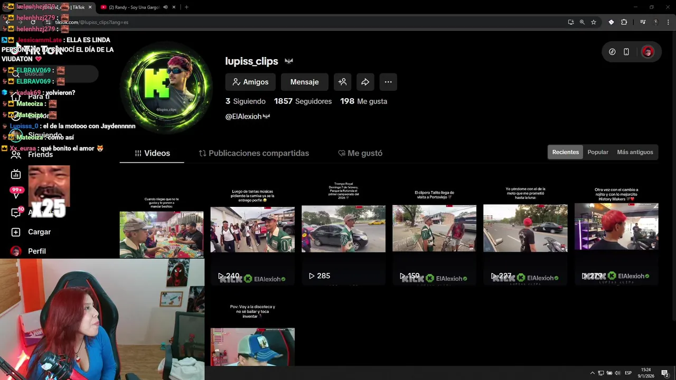Share the profile with the arrow icon
This screenshot has height=380, width=676.
pos(365,82)
